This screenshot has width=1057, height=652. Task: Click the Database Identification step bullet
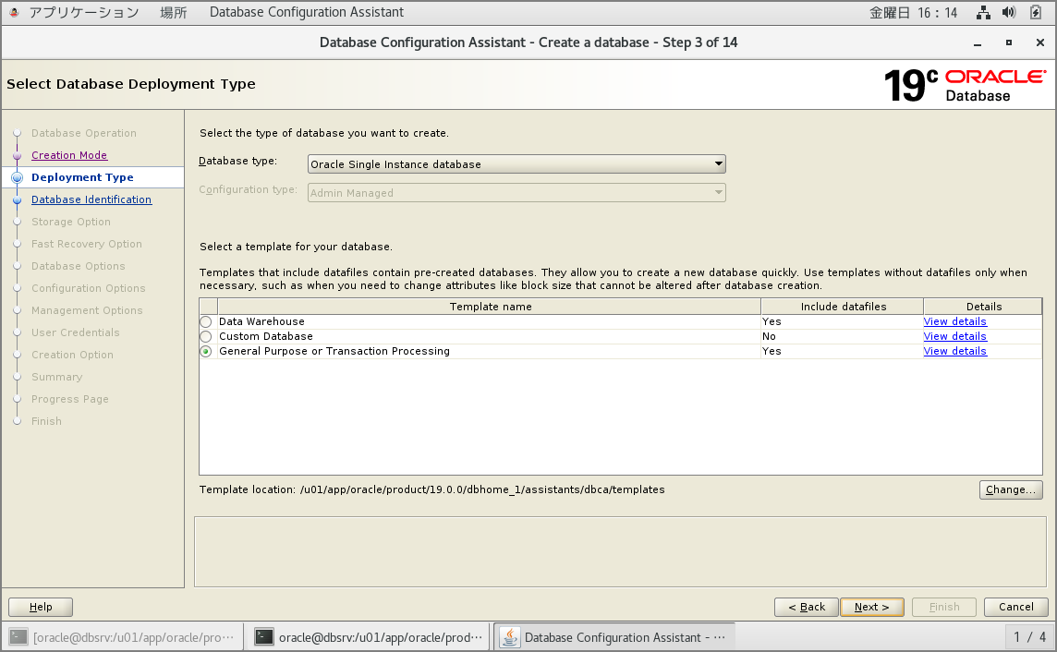[17, 199]
